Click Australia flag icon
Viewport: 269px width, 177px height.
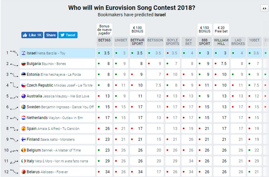(24, 96)
